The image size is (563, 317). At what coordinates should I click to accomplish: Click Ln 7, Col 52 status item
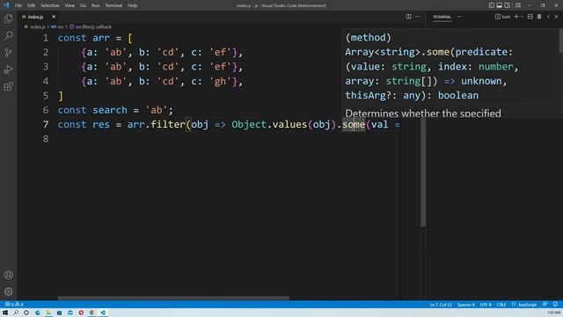coord(441,305)
